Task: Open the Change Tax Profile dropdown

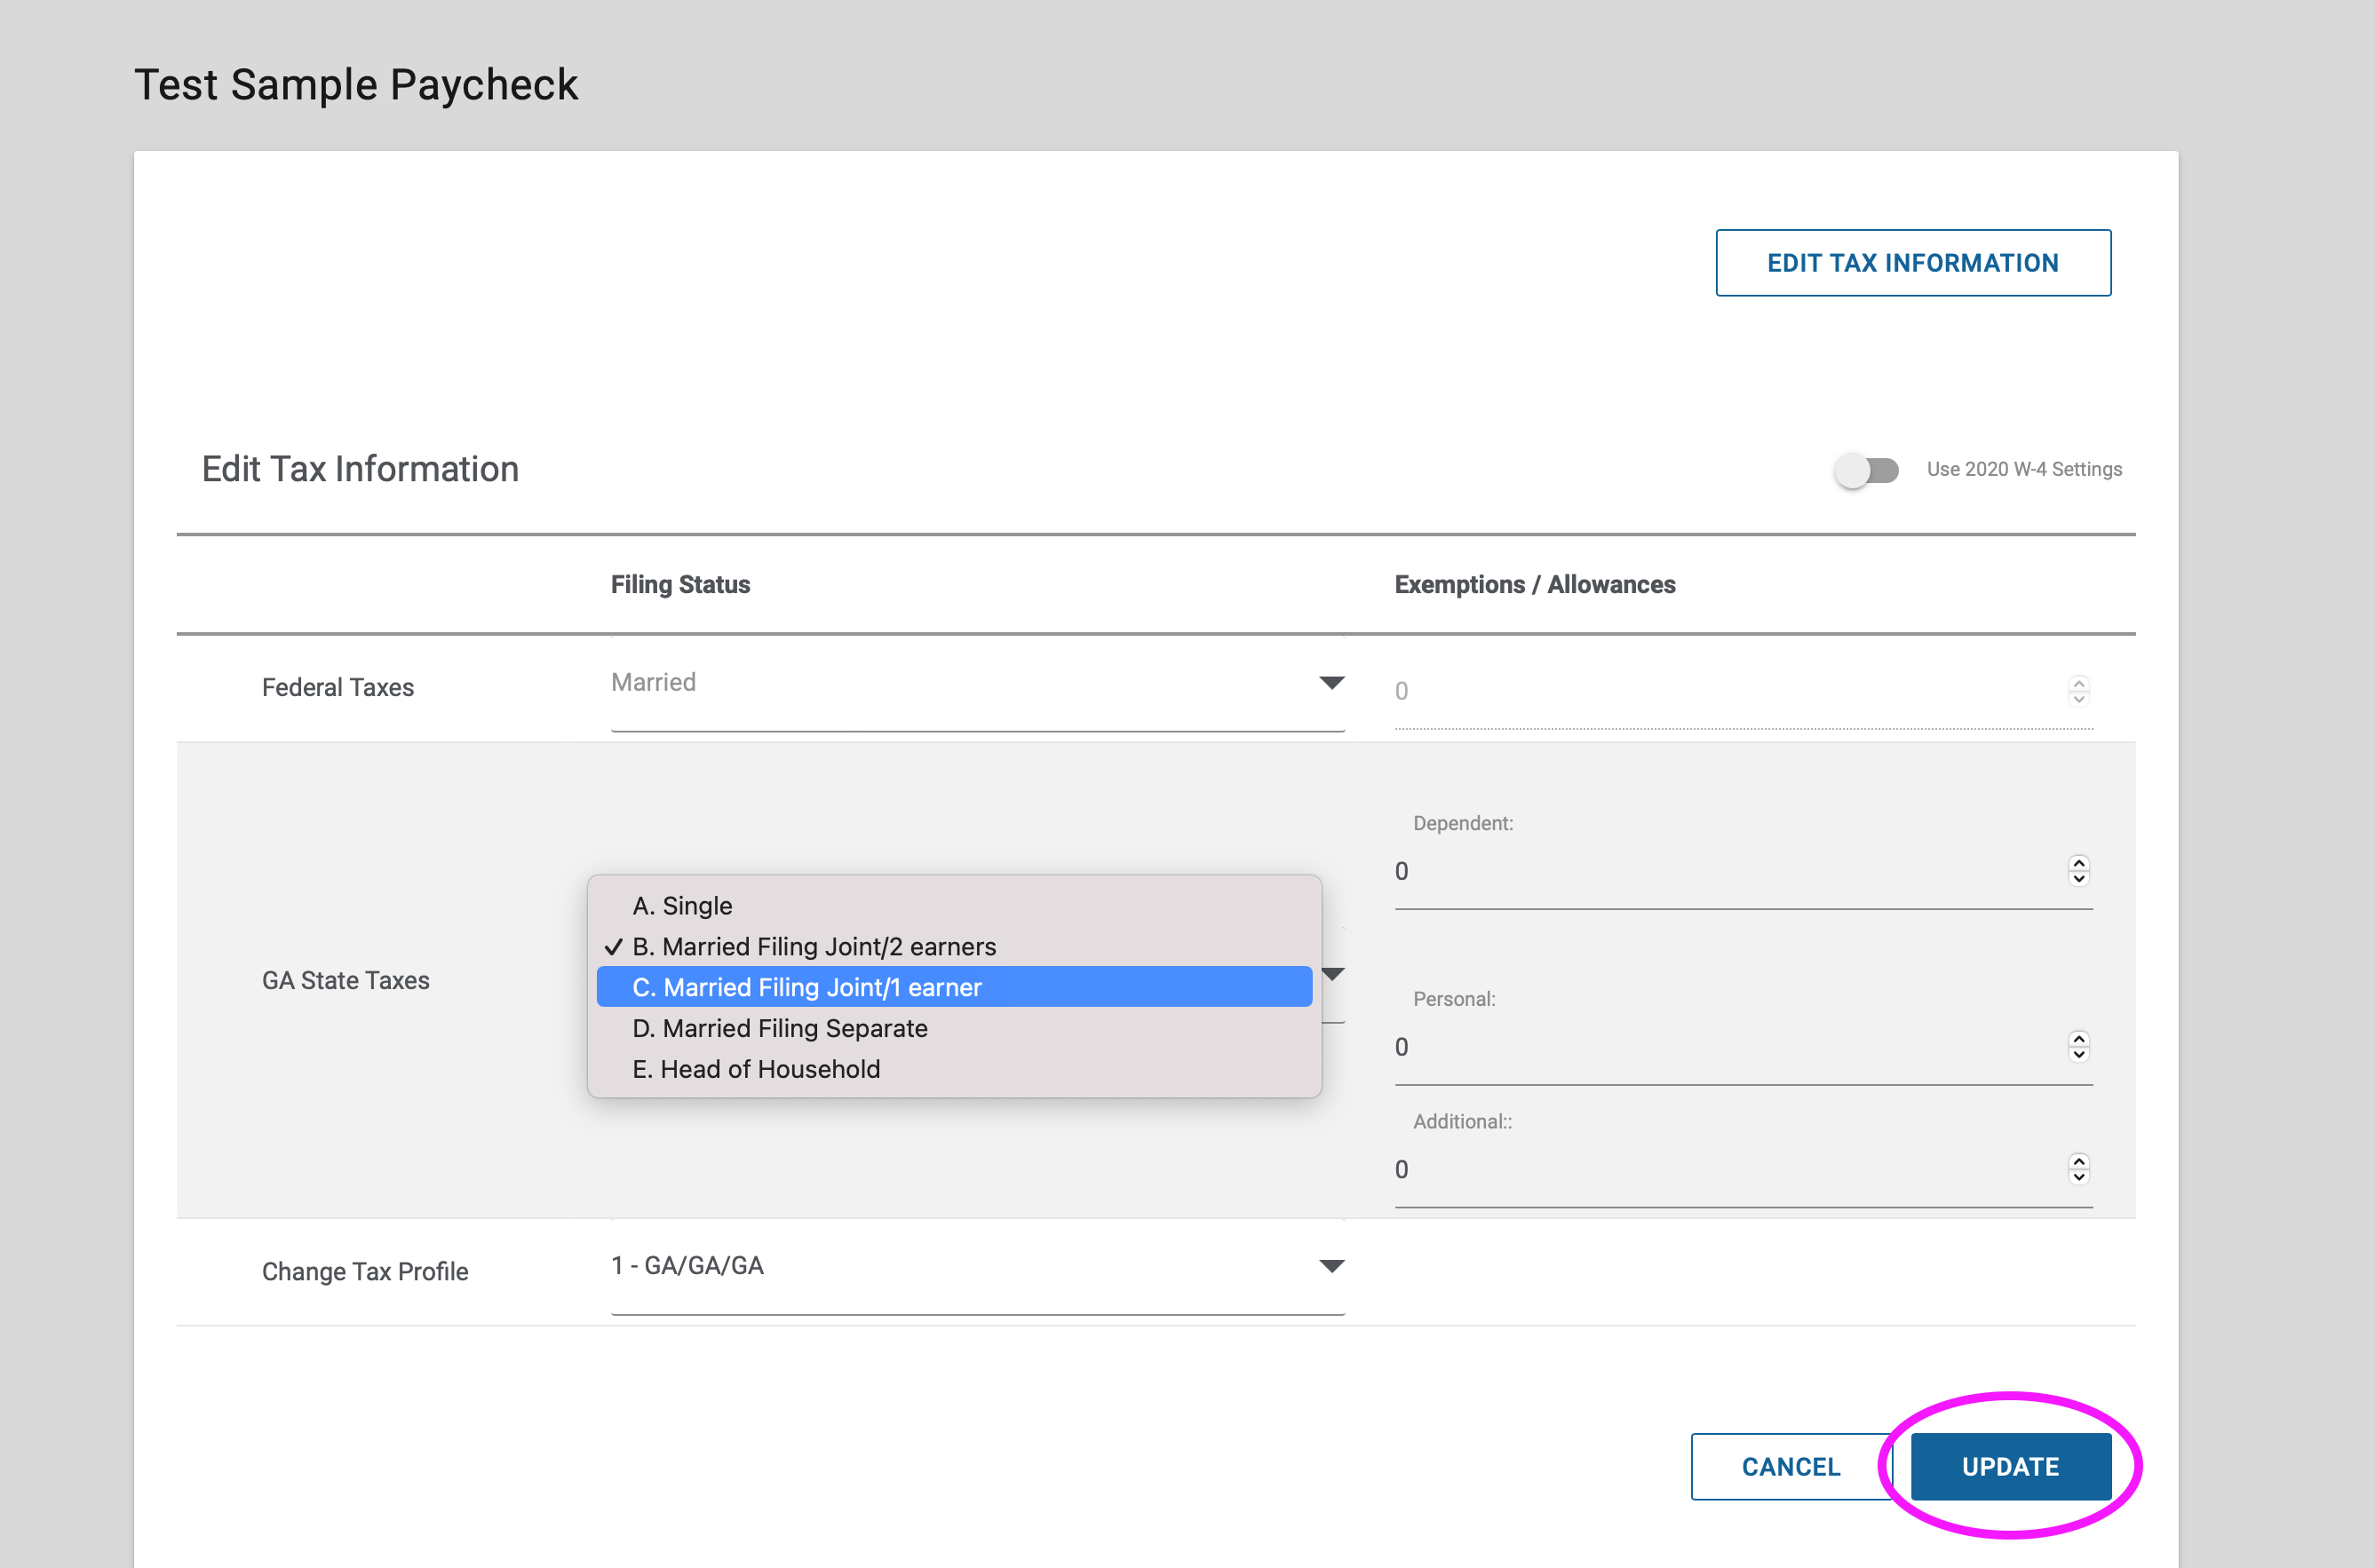Action: click(x=977, y=1267)
